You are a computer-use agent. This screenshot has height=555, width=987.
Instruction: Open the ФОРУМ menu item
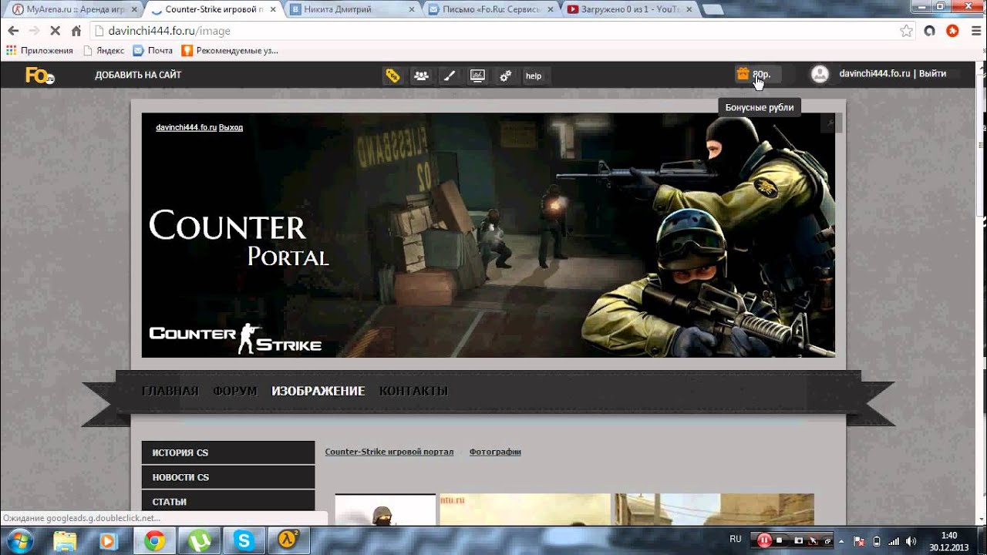tap(234, 391)
